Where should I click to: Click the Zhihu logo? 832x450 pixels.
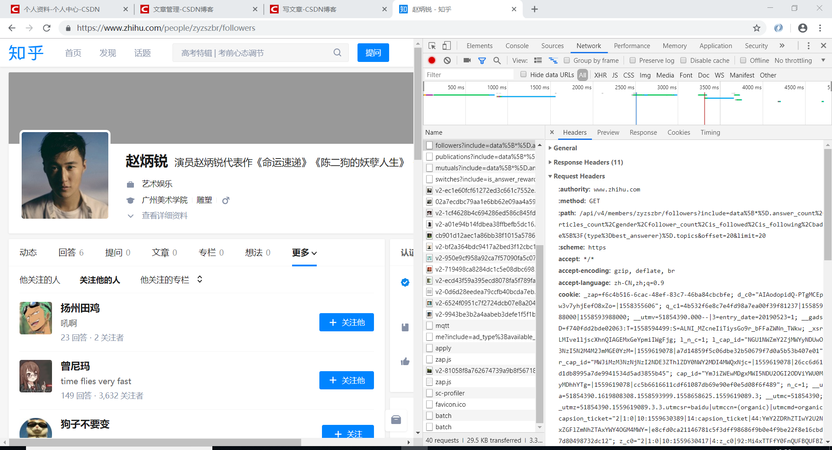26,53
